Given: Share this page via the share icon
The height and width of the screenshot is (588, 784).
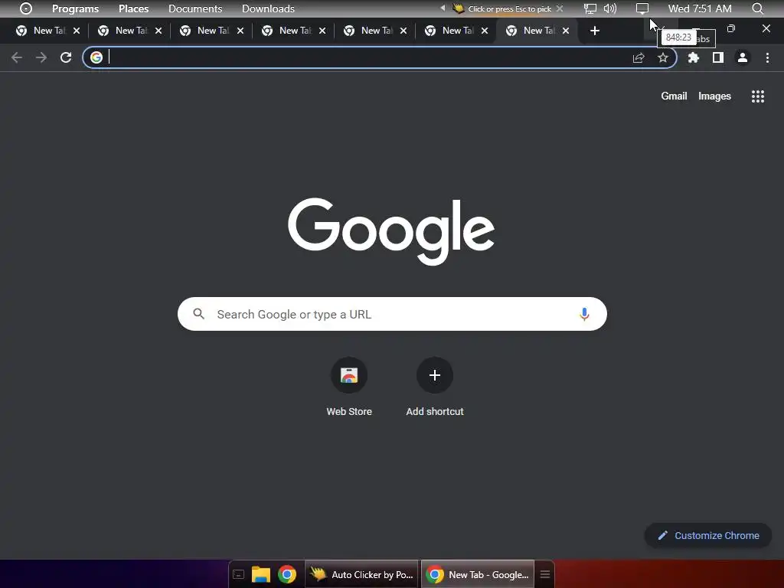Looking at the screenshot, I should pyautogui.click(x=639, y=58).
